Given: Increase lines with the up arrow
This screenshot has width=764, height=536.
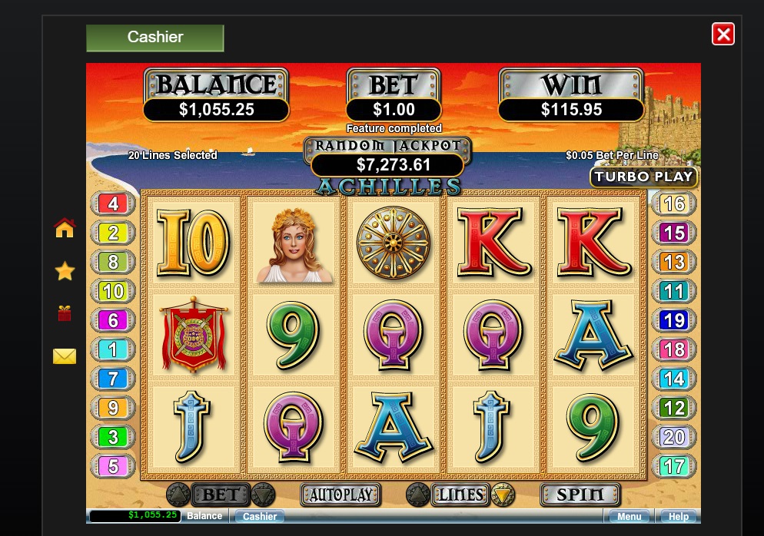Looking at the screenshot, I should (417, 495).
